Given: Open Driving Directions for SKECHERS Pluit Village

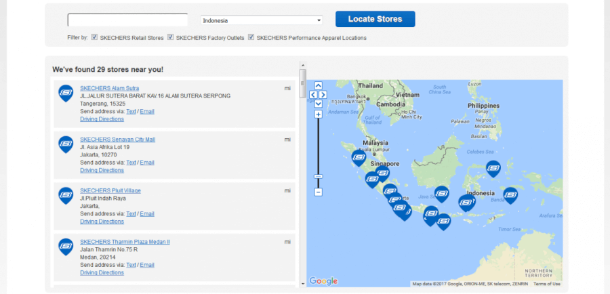Looking at the screenshot, I should tap(102, 222).
